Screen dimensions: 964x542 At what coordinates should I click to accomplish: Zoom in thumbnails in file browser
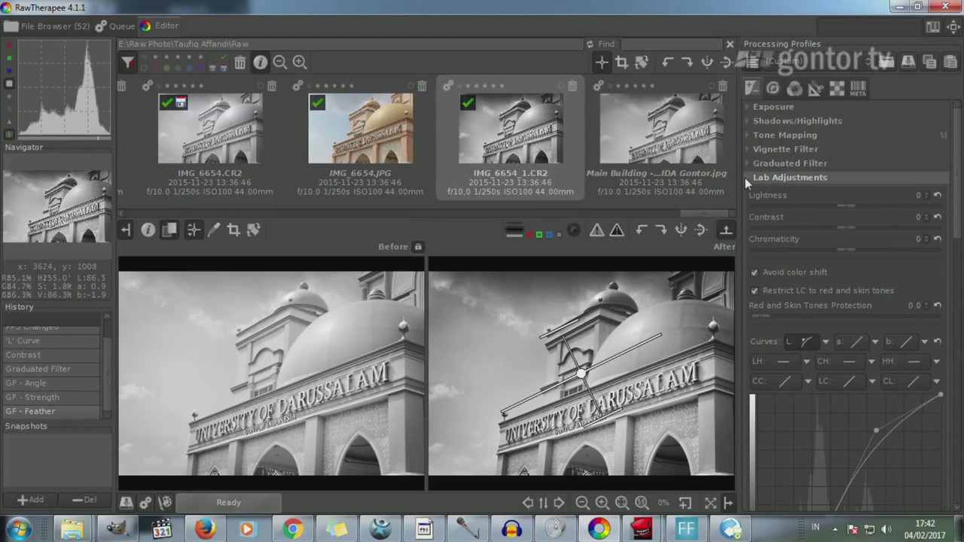pos(300,62)
